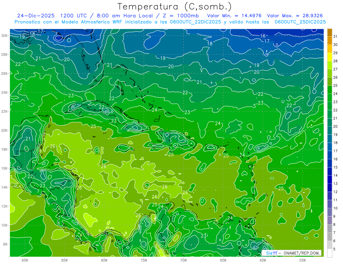Click the date text "24-Dic-2025"
The image size is (343, 264).
[36, 16]
